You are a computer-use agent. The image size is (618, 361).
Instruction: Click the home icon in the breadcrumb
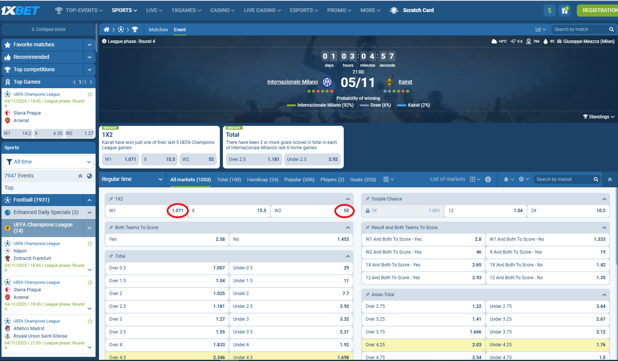(x=107, y=29)
